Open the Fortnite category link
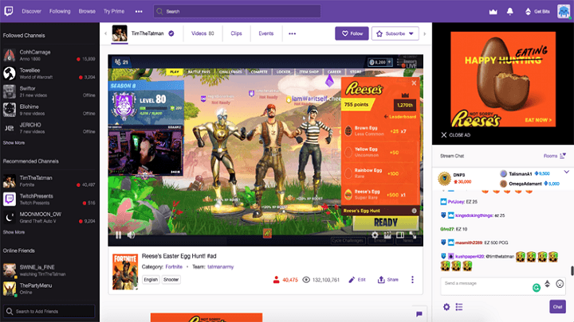The image size is (574, 322). pos(174,267)
